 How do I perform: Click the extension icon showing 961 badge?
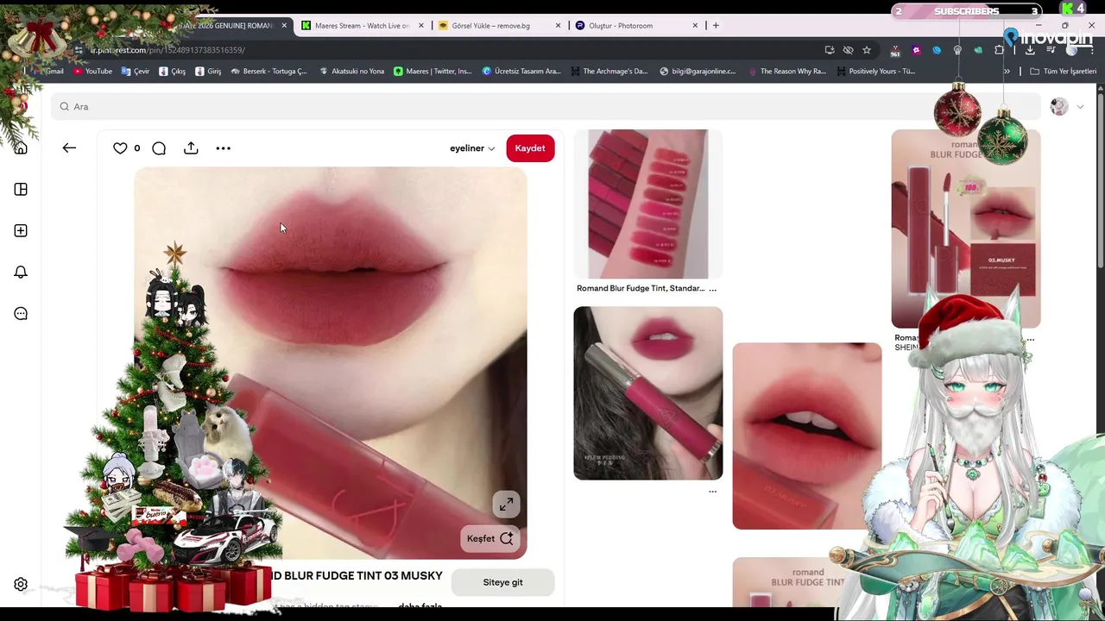tap(895, 51)
